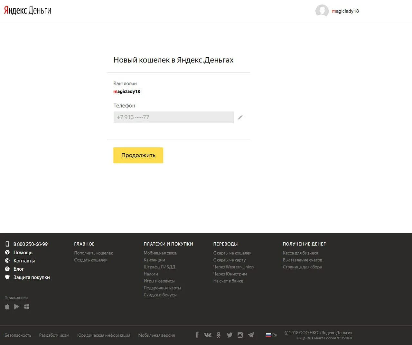Open the Windows app icon

pyautogui.click(x=27, y=307)
